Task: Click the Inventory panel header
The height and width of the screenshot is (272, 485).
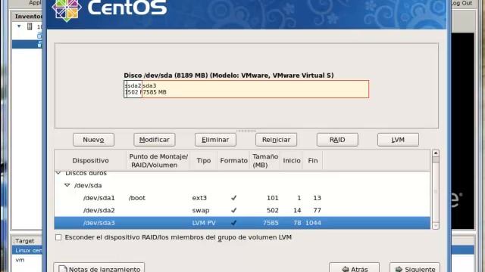Action: pos(27,16)
